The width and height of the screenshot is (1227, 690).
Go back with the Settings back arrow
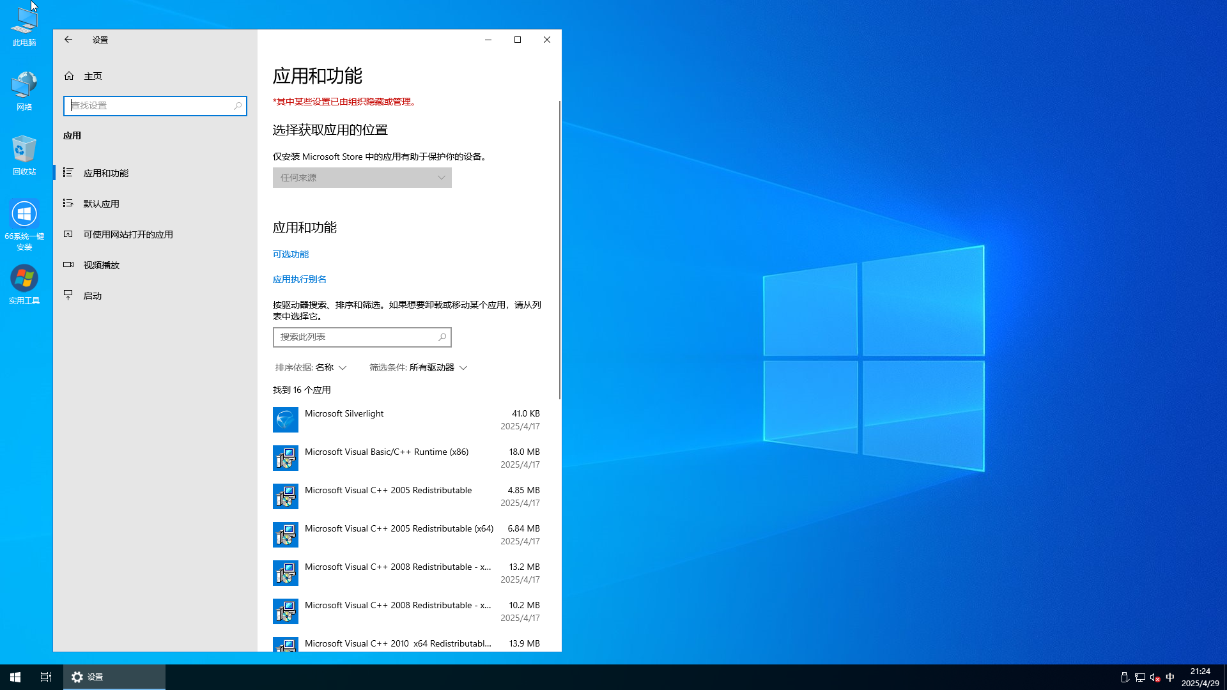tap(68, 40)
